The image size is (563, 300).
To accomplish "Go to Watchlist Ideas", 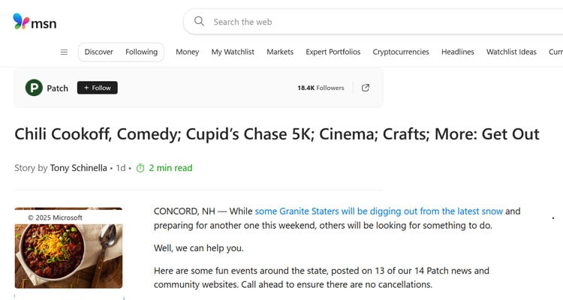I will click(x=511, y=52).
